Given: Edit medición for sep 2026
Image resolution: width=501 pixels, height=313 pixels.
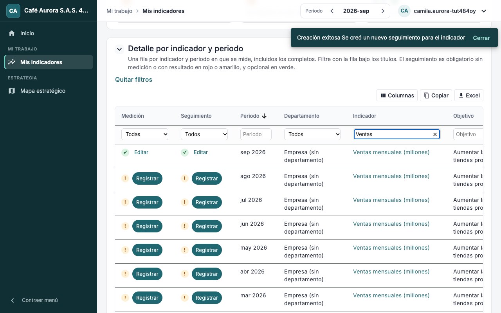Looking at the screenshot, I should 141,152.
